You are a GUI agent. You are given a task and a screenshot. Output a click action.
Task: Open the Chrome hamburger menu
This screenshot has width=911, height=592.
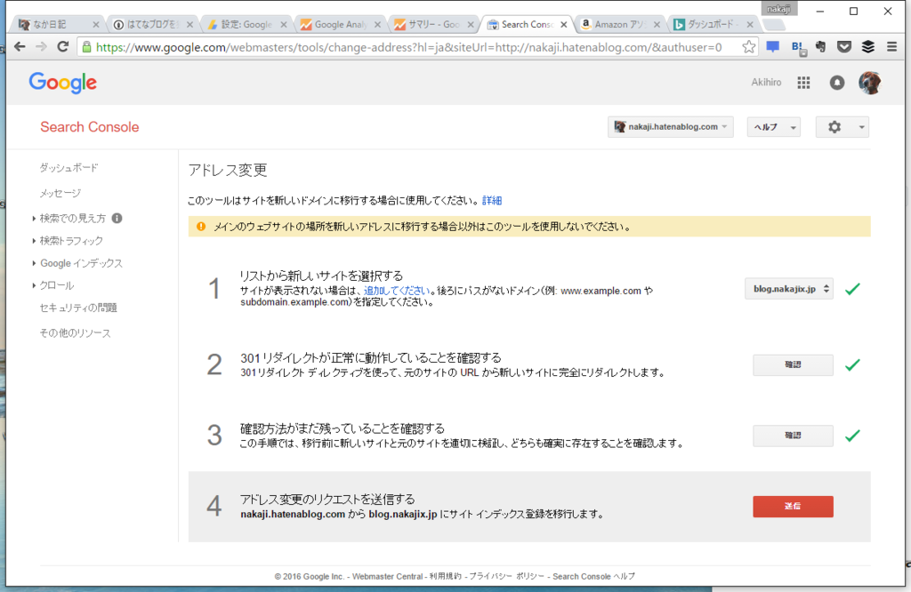coord(891,47)
